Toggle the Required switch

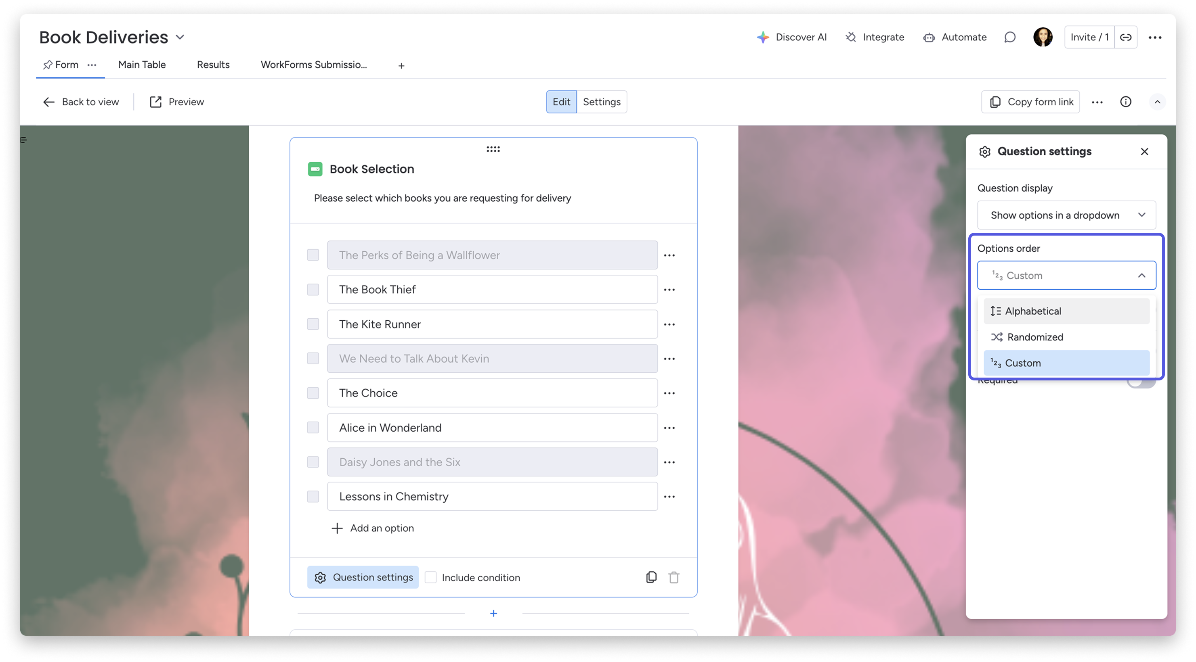[1141, 383]
